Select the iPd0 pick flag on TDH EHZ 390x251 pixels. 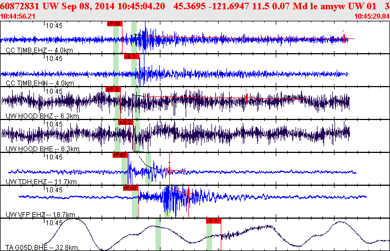120,155
